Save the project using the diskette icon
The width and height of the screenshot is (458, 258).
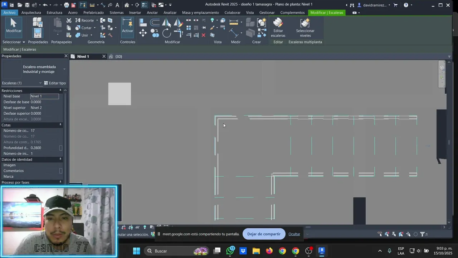pyautogui.click(x=27, y=5)
